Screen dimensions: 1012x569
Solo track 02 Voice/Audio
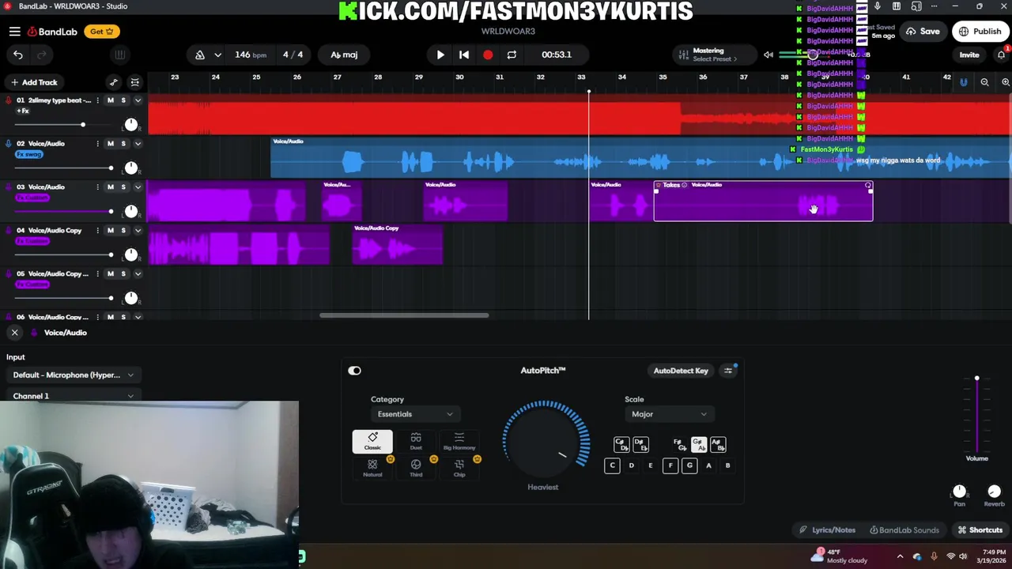click(123, 144)
